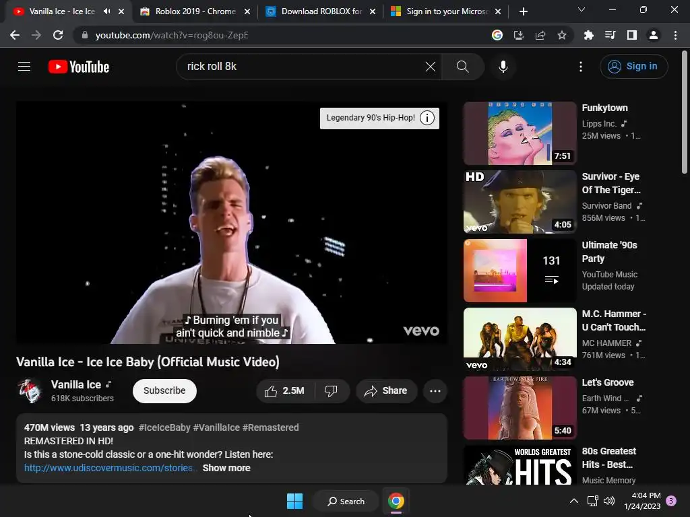Open the udiscovermusic.com link
Screen dimensions: 690x517
click(x=108, y=468)
